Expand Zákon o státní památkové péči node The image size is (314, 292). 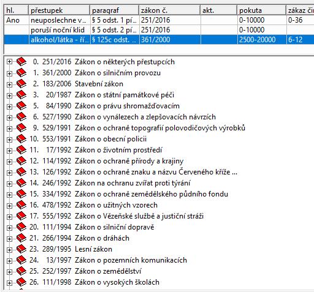[x=9, y=95]
